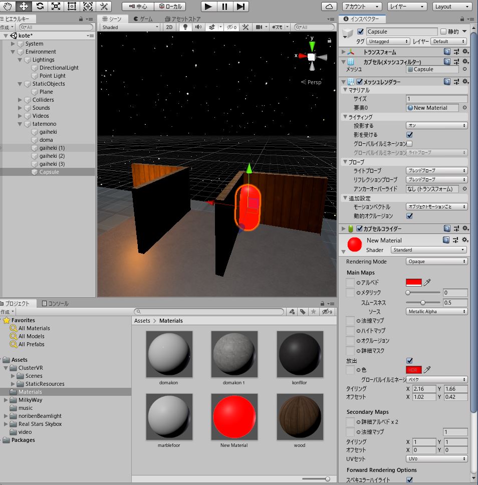
Task: Select the Rotate tool
Action: pos(40,6)
